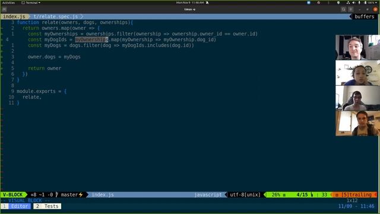Click the speaker volume icon in top bar
This screenshot has height=214, width=380.
(x=354, y=2)
